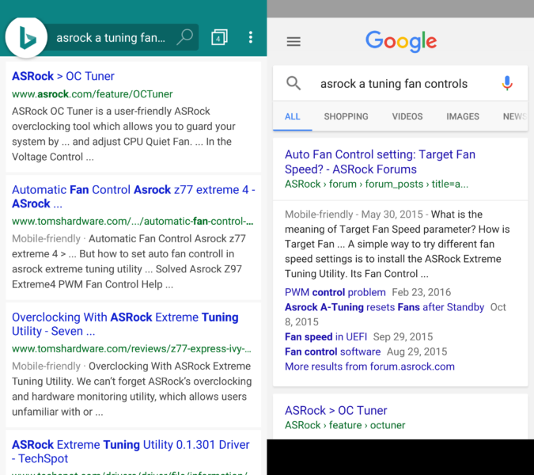Viewport: 534px width, 475px height.
Task: Select Bing snippet mentioning Solved Asrock Z97
Action: point(129,261)
